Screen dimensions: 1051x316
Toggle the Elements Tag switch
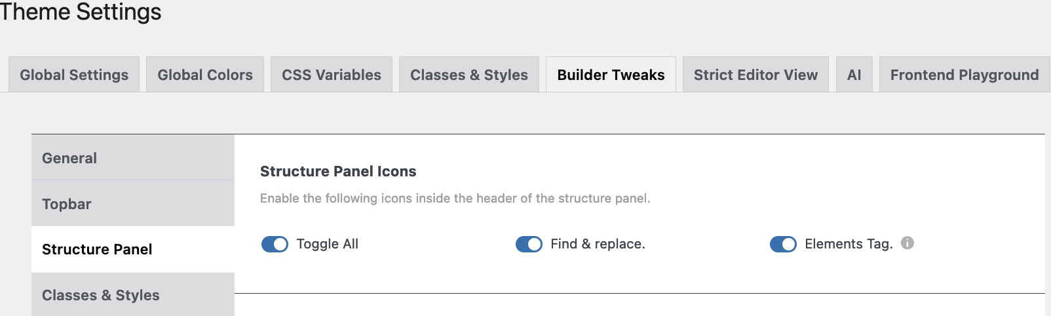[x=783, y=245]
